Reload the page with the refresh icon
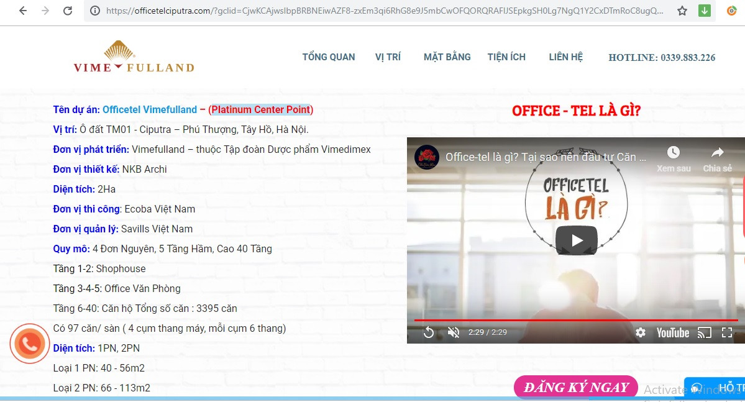Viewport: 745px width, 402px height. (x=68, y=11)
